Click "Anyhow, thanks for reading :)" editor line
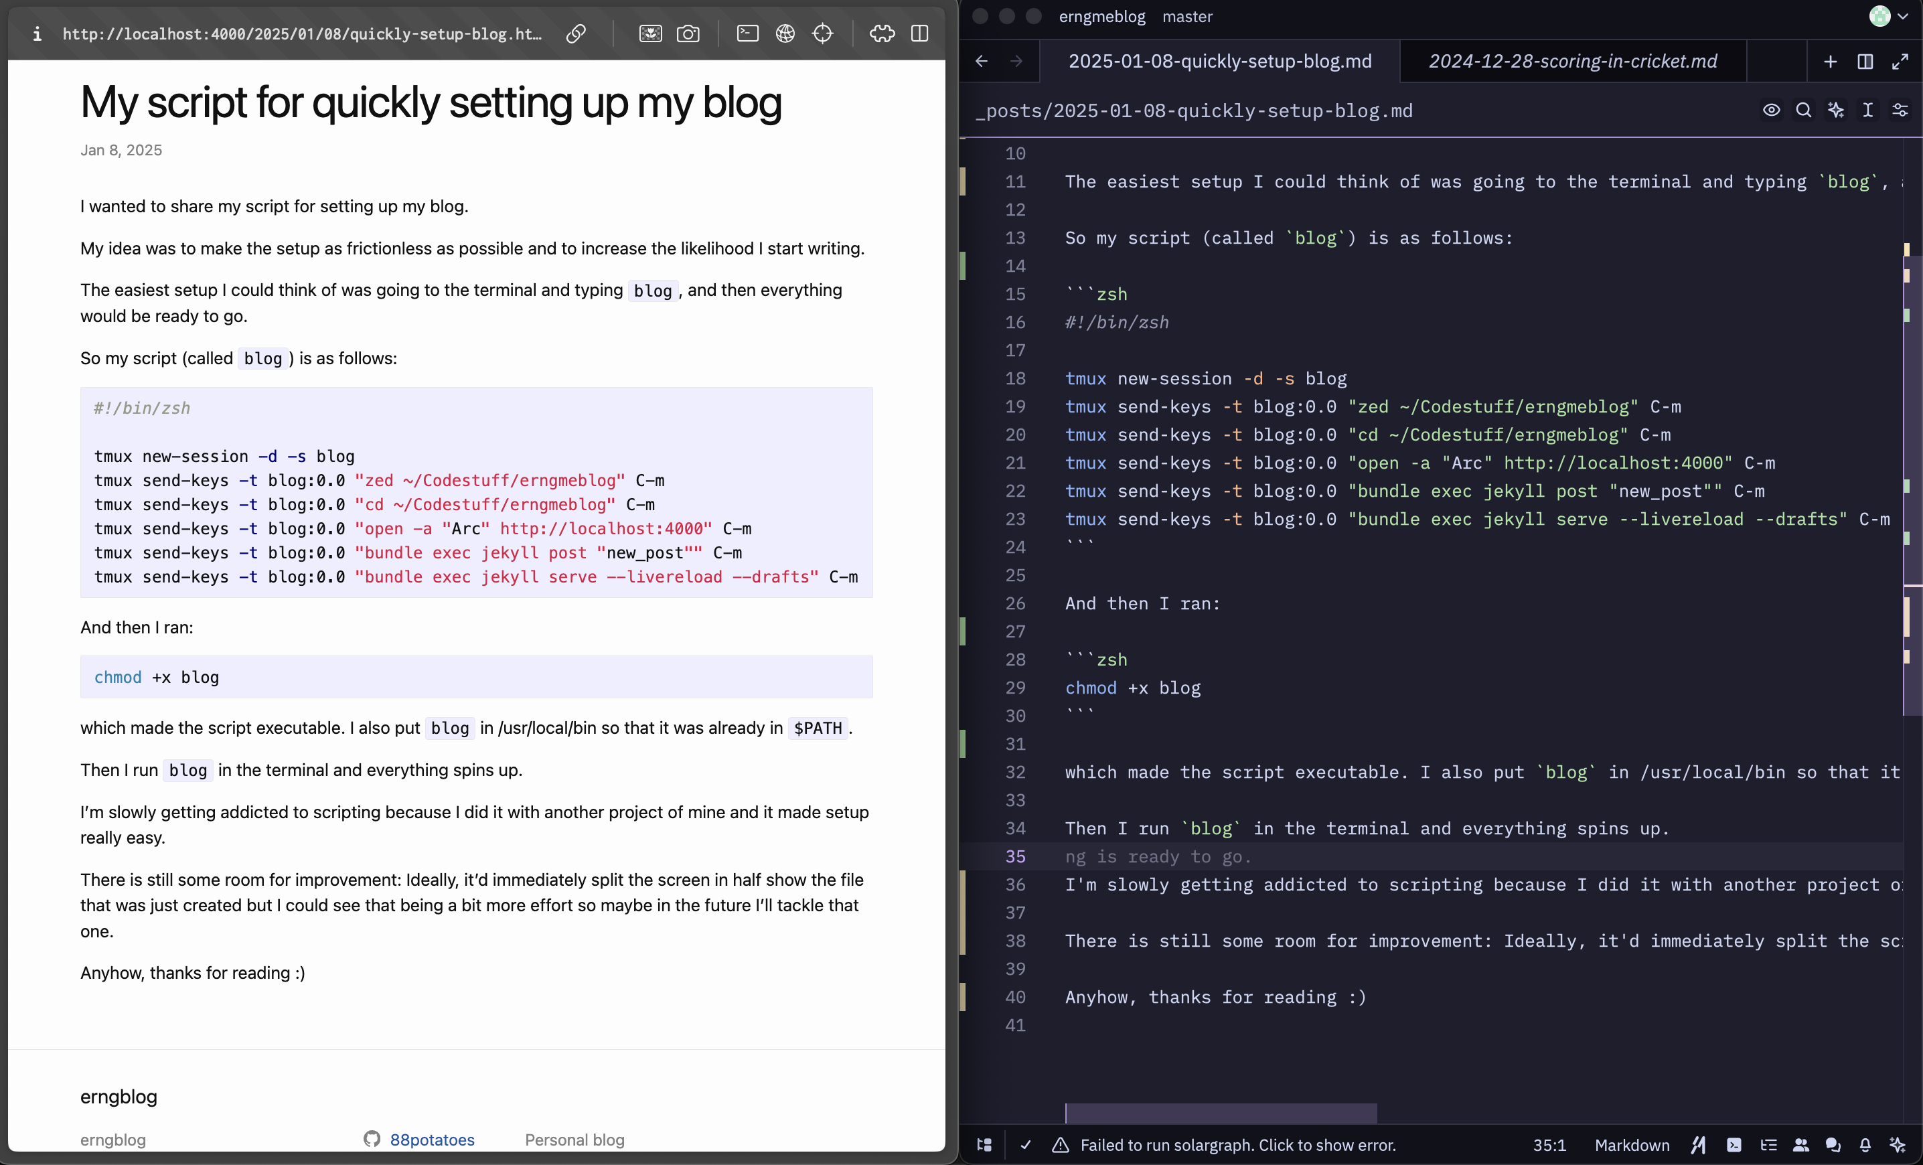 point(1216,996)
